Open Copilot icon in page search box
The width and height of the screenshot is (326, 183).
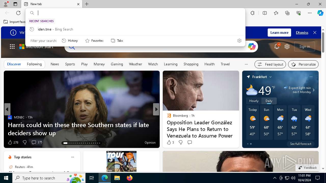pyautogui.click(x=252, y=47)
